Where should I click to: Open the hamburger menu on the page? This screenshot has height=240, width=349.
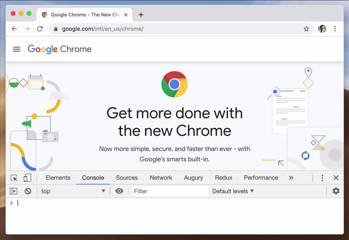[17, 49]
